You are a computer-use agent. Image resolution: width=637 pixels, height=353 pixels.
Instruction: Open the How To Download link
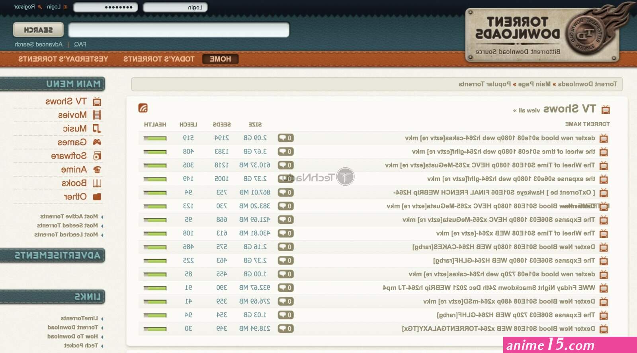pyautogui.click(x=72, y=336)
